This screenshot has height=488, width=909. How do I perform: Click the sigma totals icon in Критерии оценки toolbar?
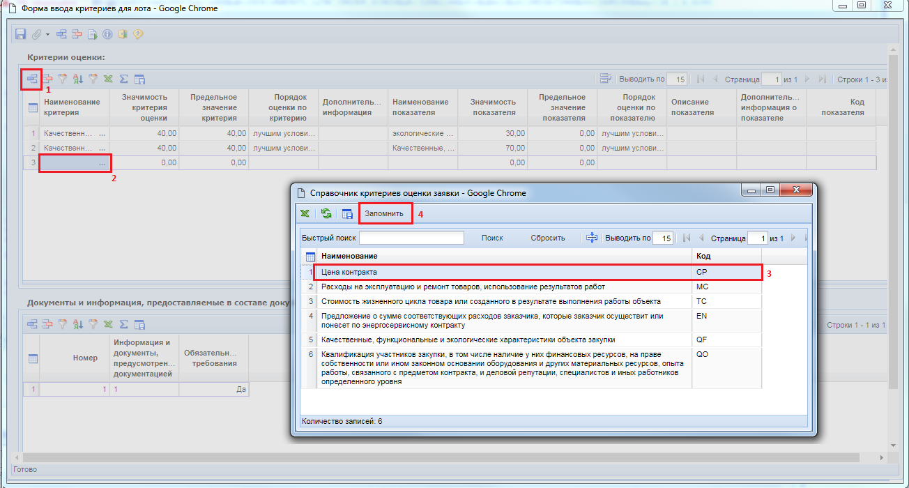coord(123,79)
